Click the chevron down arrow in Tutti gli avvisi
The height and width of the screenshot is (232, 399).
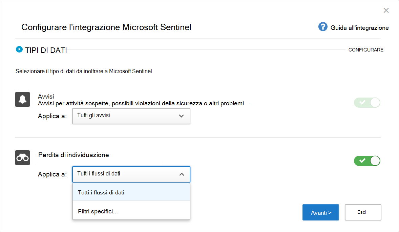(182, 116)
